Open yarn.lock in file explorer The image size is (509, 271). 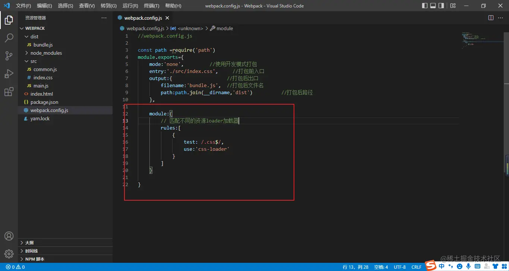pos(65,118)
